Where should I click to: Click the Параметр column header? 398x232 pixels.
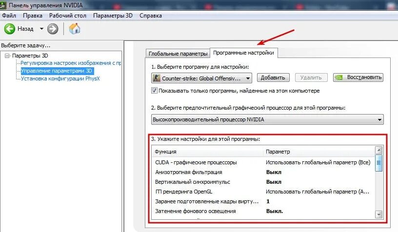coord(319,152)
